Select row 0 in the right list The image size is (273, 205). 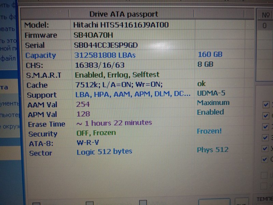pyautogui.click(x=265, y=26)
